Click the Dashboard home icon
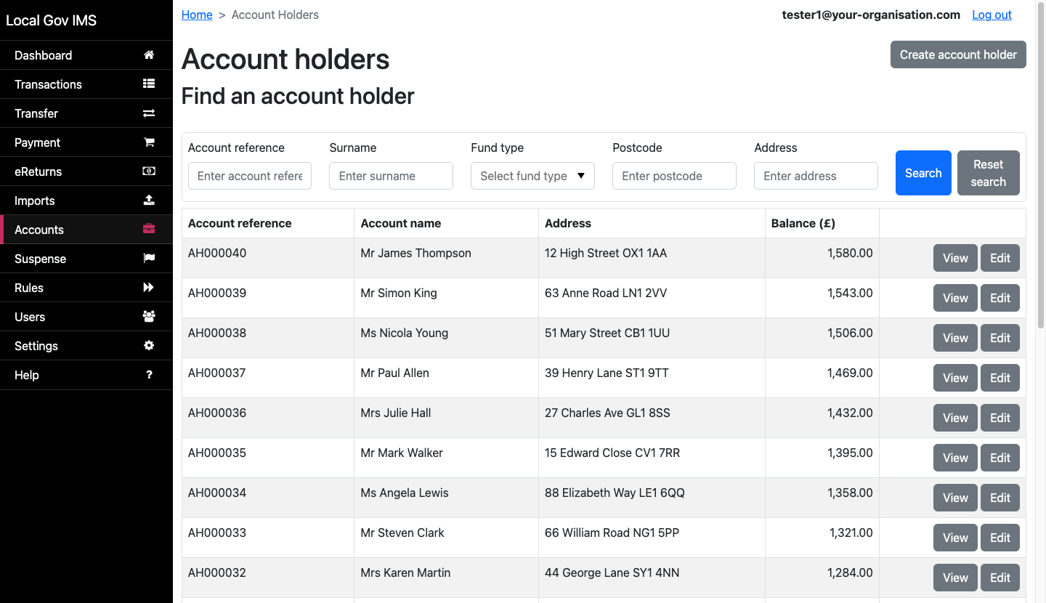 [x=149, y=54]
